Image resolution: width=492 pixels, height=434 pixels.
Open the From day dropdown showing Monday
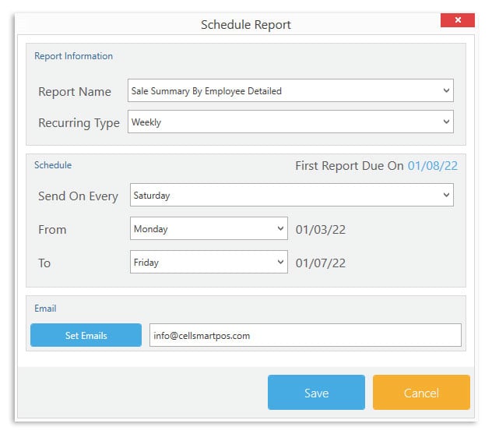209,228
